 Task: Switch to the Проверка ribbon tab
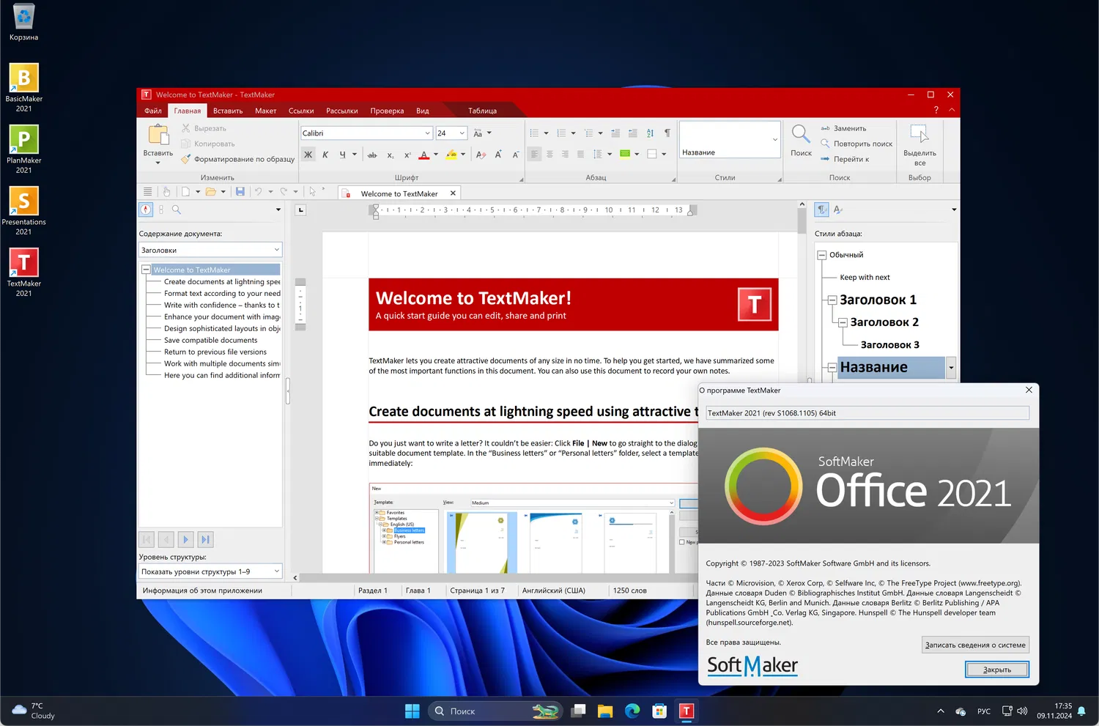pos(387,111)
